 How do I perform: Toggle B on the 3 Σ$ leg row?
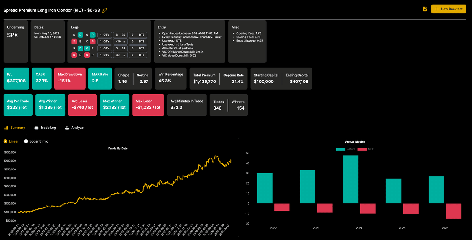pos(80,48)
